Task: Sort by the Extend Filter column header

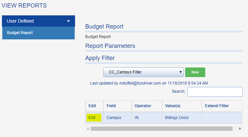Action: pyautogui.click(x=222, y=106)
